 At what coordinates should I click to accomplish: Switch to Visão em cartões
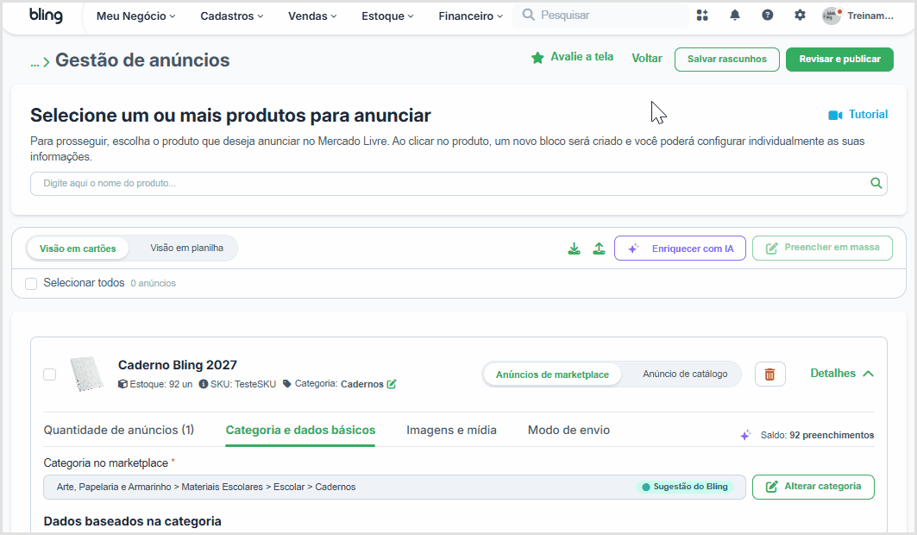coord(78,249)
